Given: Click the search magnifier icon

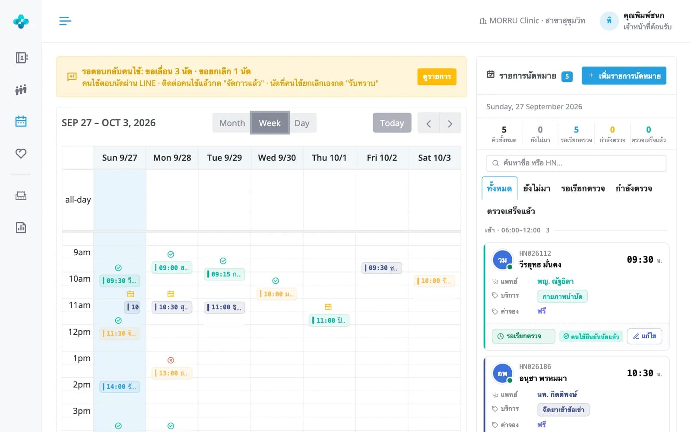Looking at the screenshot, I should coord(495,163).
